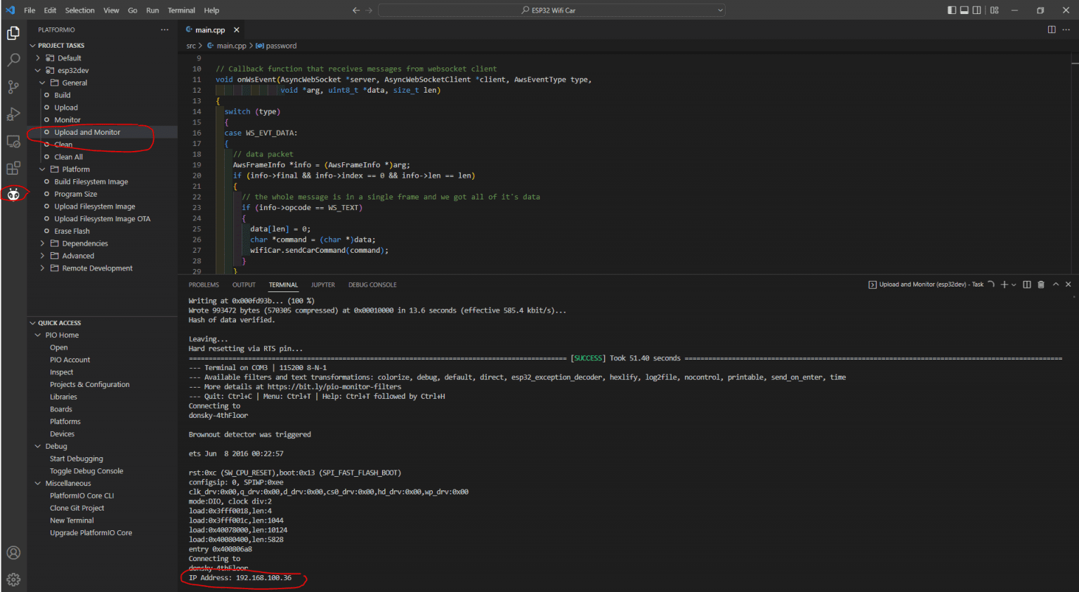
Task: Open the Explorer view in activity bar
Action: [13, 33]
